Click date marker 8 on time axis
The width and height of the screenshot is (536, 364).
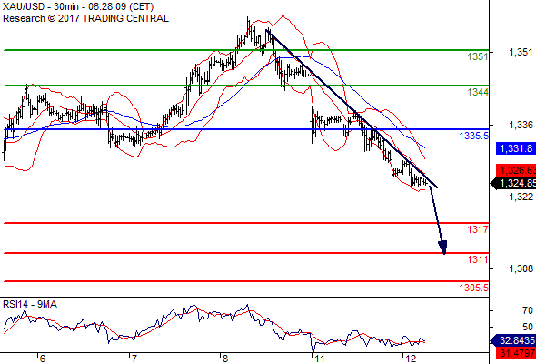point(224,359)
